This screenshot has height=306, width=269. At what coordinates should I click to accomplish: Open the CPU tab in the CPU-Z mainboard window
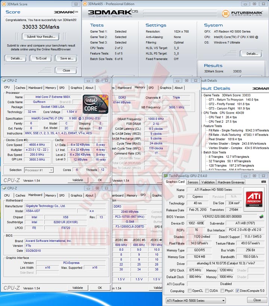tap(7, 195)
